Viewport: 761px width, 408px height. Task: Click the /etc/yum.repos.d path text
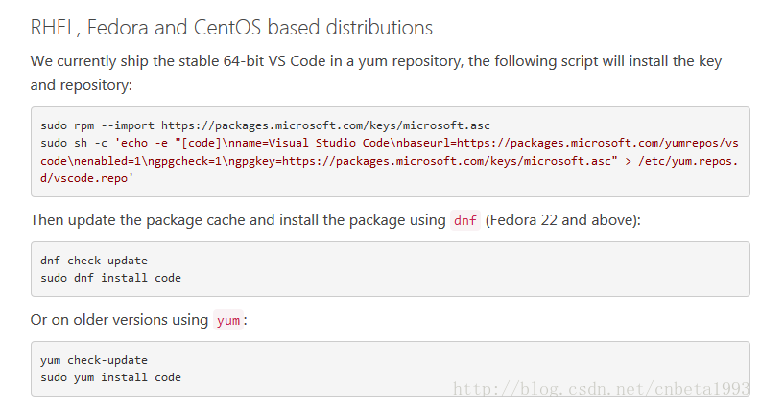point(688,161)
